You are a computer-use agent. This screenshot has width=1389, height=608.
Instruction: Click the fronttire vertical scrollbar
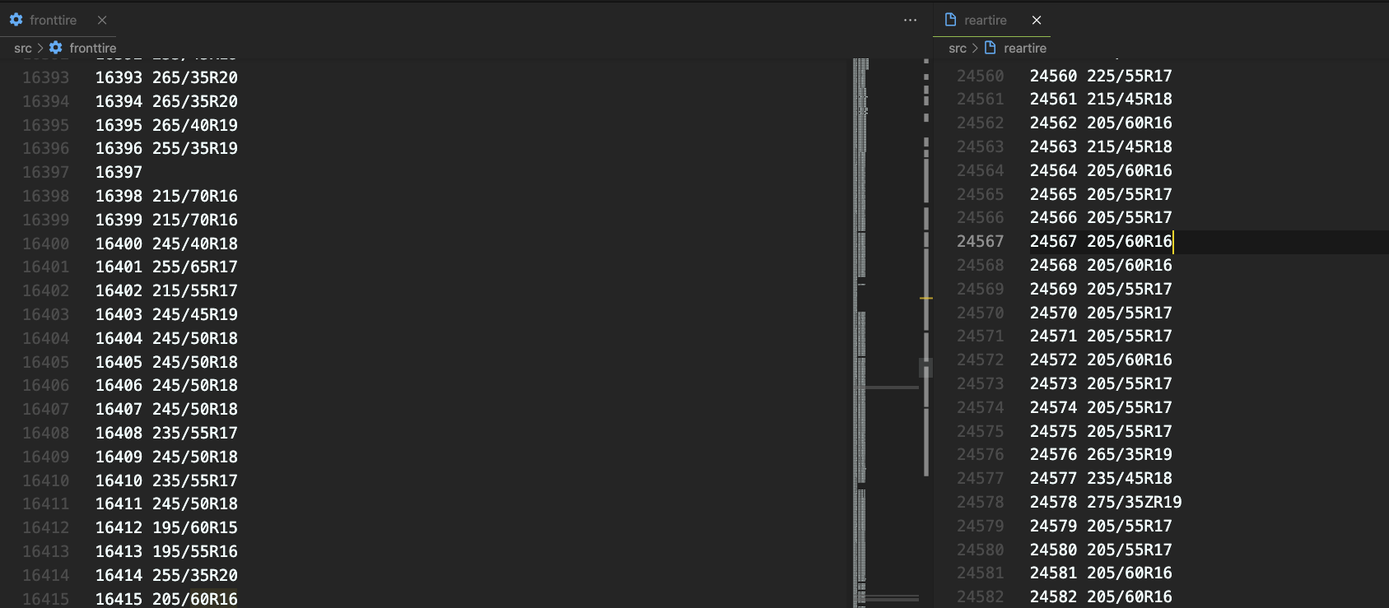coord(926,333)
